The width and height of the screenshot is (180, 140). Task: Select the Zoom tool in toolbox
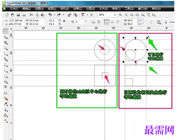click(5, 48)
